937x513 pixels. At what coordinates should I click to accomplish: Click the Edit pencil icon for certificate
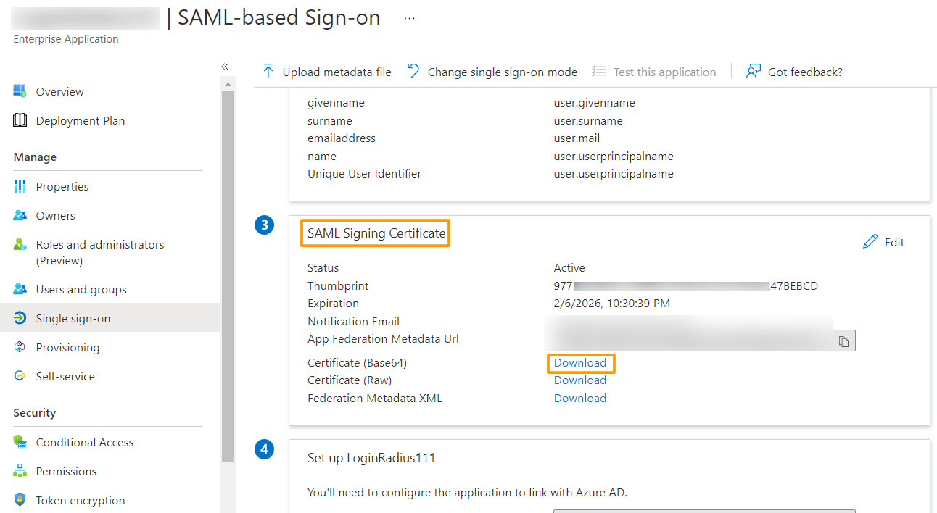870,242
